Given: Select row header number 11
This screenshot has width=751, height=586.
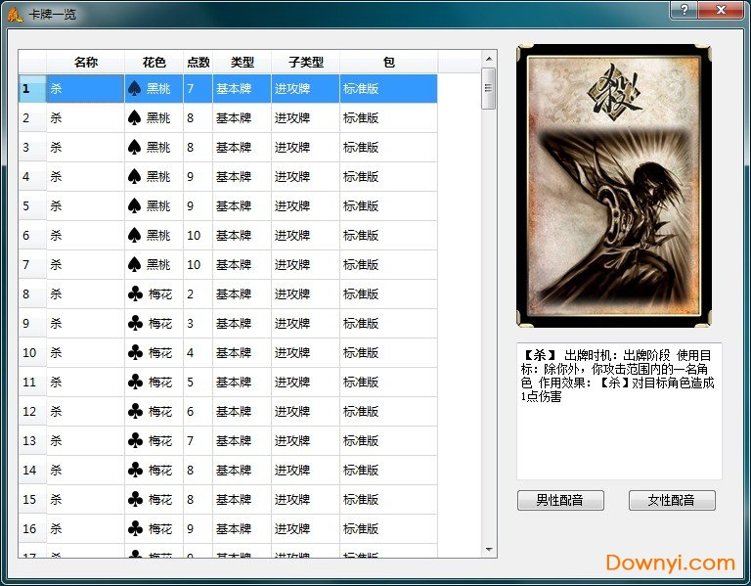Looking at the screenshot, I should (x=32, y=382).
